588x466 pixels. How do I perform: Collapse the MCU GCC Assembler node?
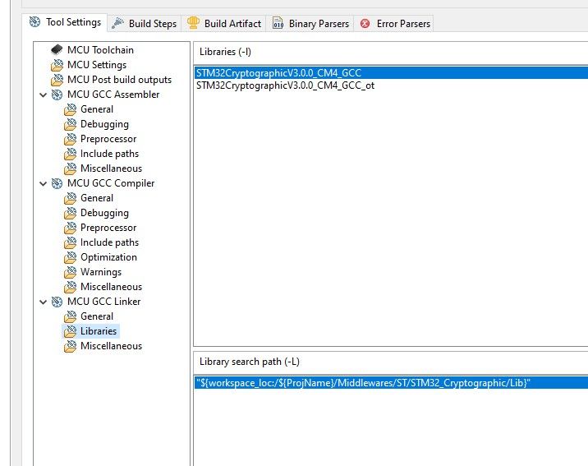point(44,95)
